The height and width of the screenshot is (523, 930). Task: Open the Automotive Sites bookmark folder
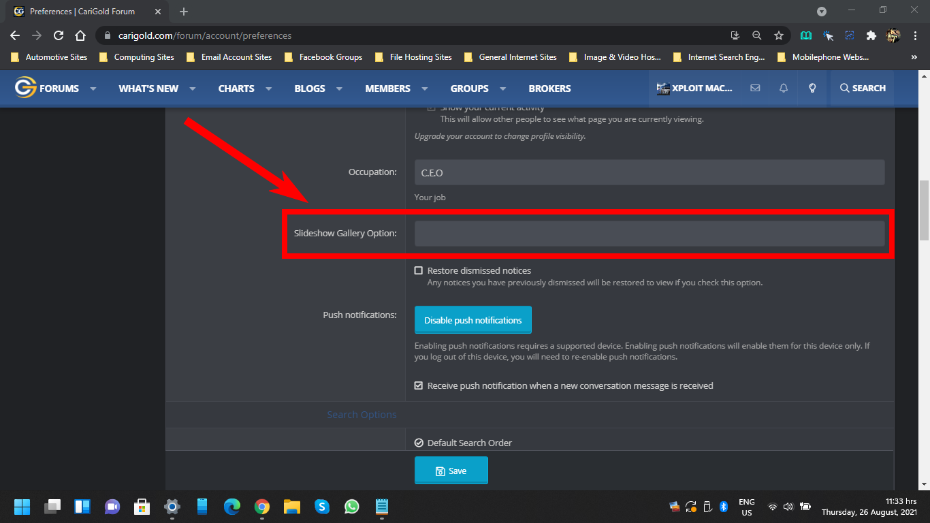coord(49,57)
